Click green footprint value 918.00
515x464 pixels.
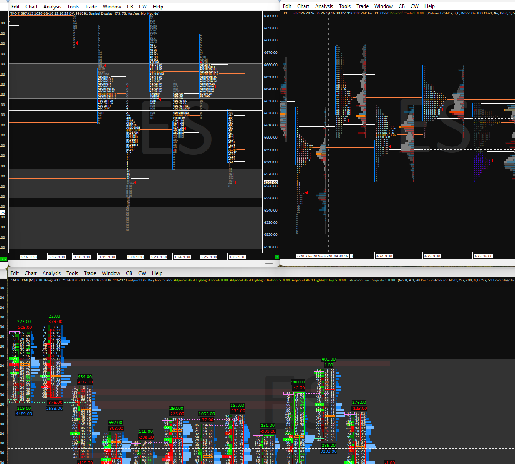(146, 431)
